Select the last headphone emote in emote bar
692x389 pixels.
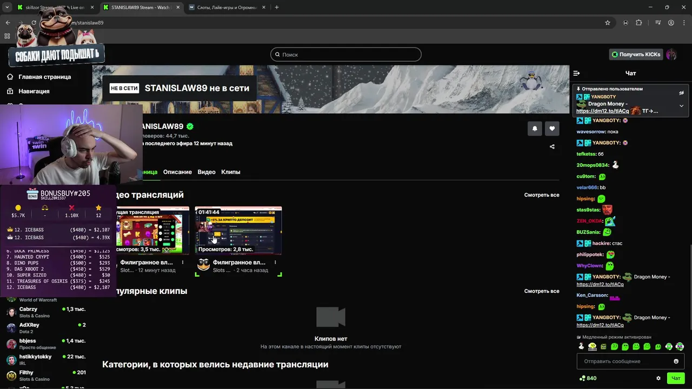(680, 346)
